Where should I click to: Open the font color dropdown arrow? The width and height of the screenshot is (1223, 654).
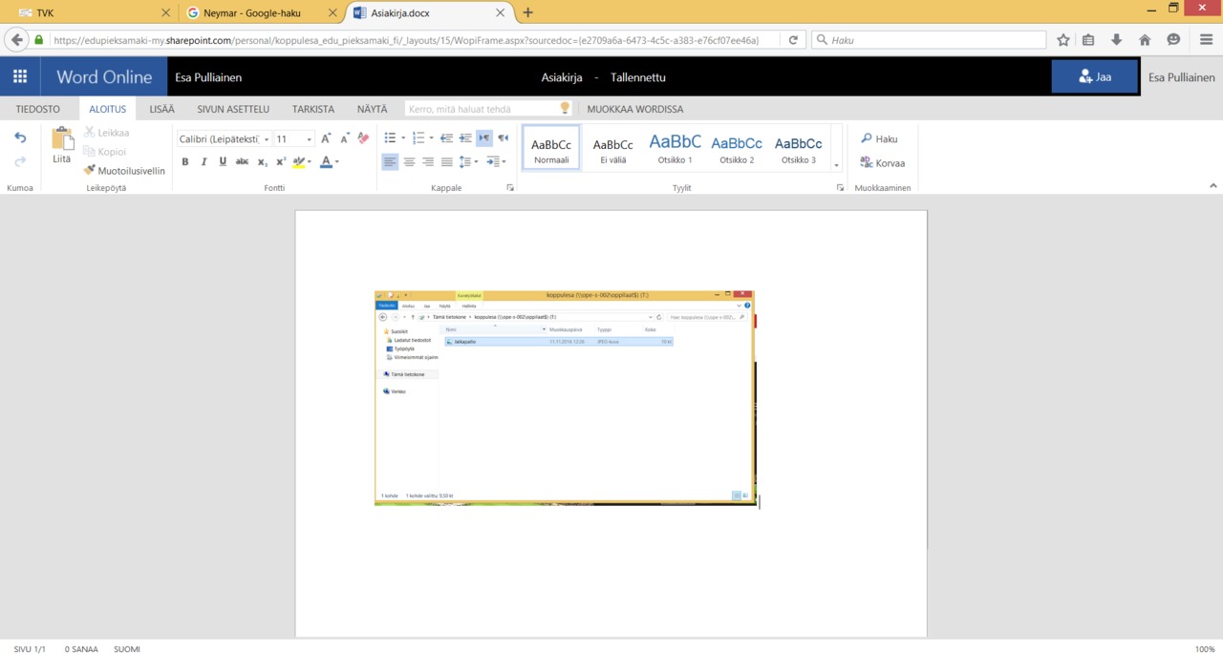pos(337,162)
